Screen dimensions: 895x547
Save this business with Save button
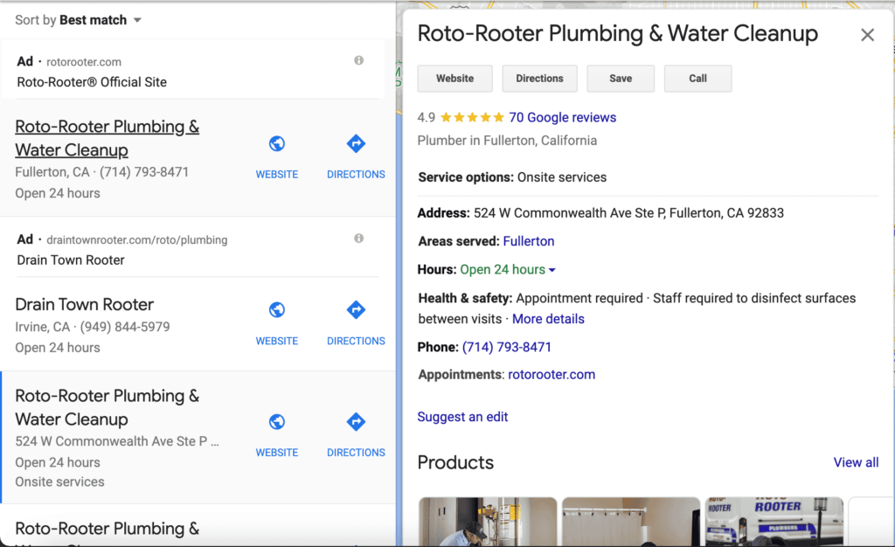tap(621, 79)
